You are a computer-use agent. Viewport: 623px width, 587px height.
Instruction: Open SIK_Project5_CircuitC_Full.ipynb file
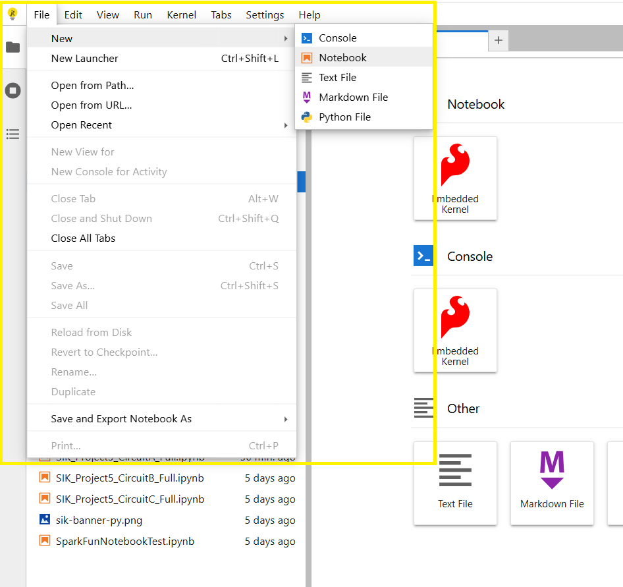click(x=130, y=499)
